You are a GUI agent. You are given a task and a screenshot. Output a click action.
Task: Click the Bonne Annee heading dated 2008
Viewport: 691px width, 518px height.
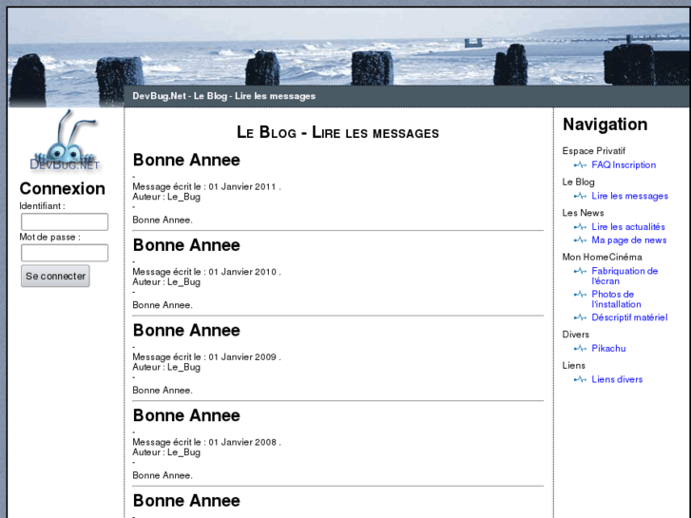coord(186,414)
